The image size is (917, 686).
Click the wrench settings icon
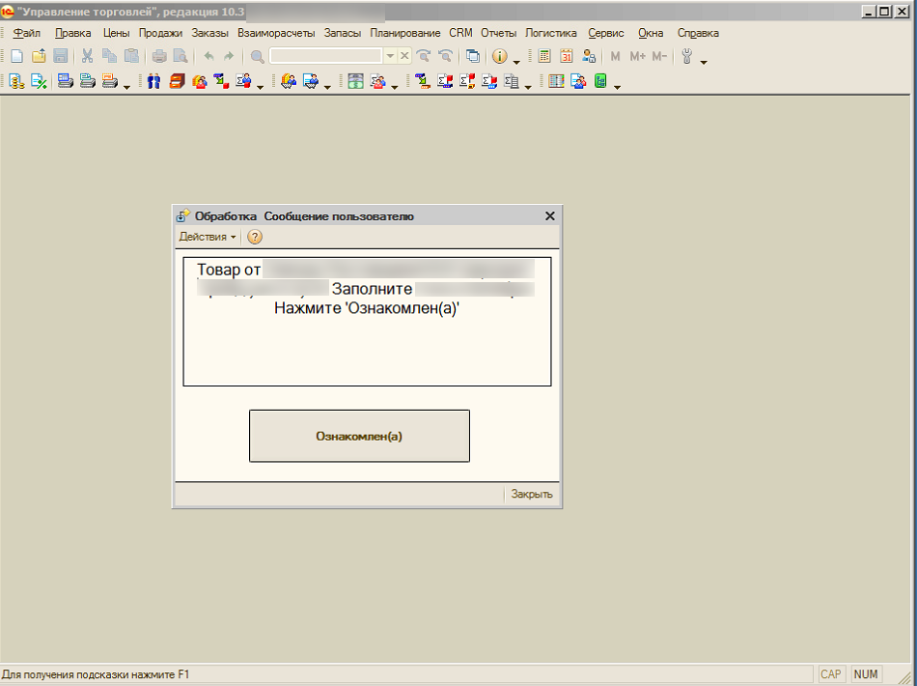coord(687,57)
